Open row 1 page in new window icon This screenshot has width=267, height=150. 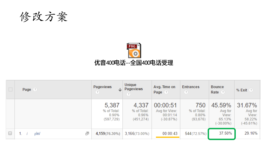coord(87,134)
